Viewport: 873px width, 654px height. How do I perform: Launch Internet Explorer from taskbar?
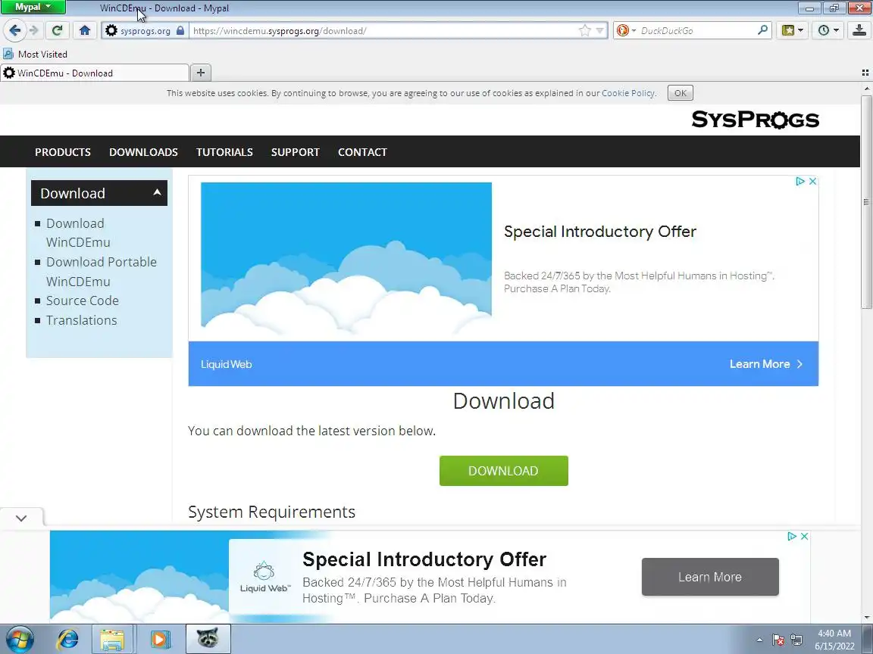(68, 639)
